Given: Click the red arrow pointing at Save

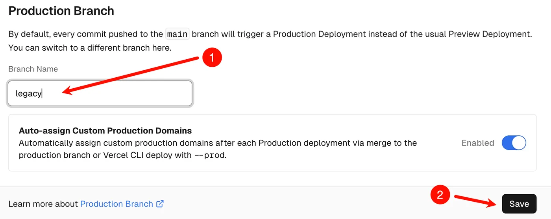Looking at the screenshot, I should [x=474, y=200].
